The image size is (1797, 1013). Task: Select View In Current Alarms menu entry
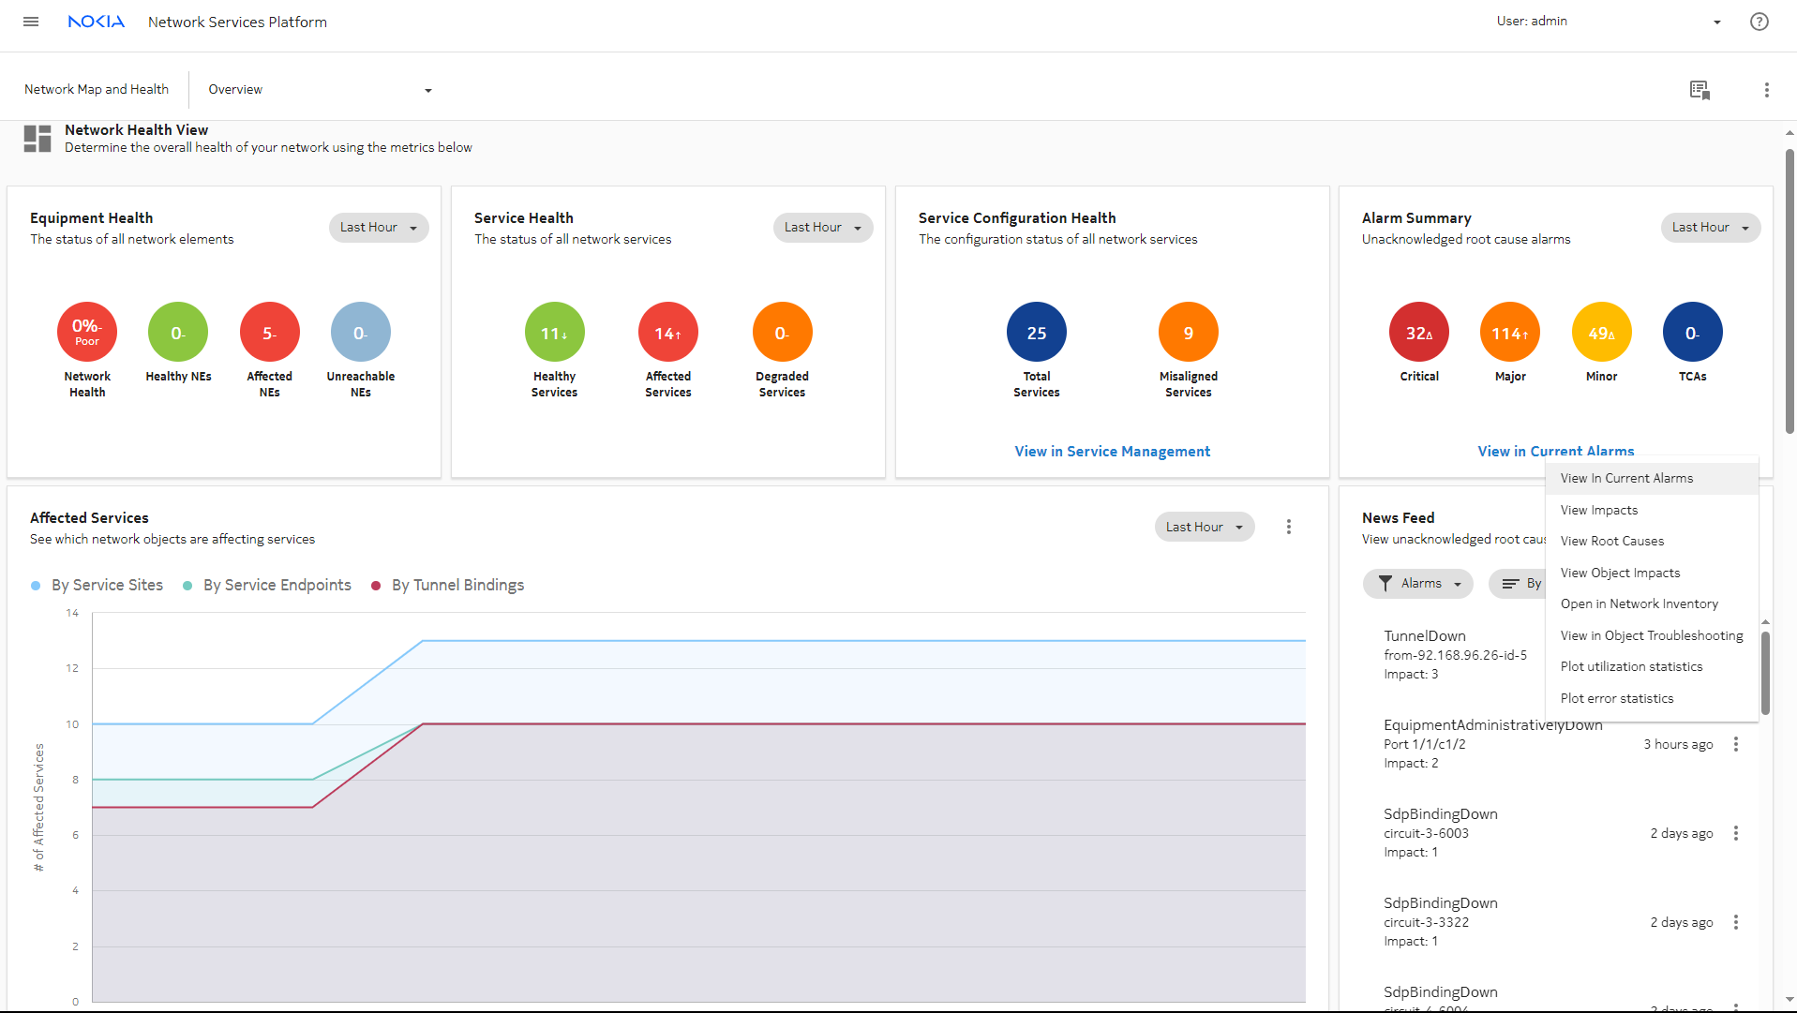1652,479
